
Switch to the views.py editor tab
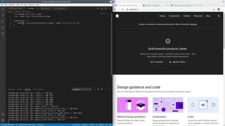pyautogui.click(x=46, y=8)
